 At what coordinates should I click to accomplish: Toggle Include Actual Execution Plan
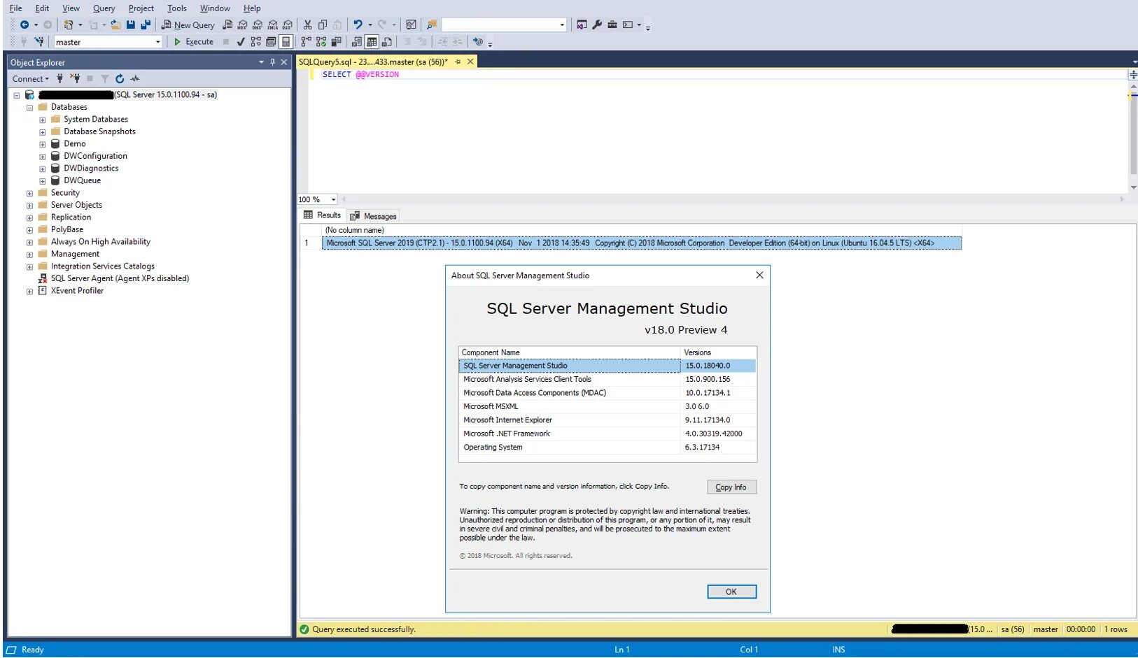pyautogui.click(x=307, y=42)
